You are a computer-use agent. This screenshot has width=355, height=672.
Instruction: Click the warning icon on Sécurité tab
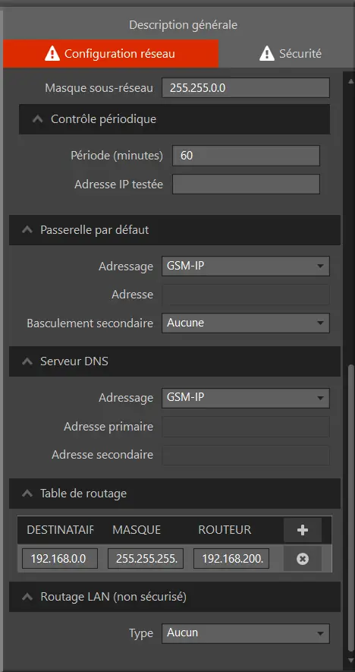click(x=267, y=54)
